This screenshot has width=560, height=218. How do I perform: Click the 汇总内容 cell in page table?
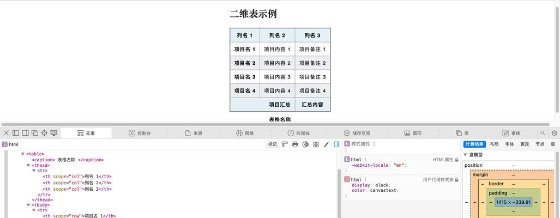click(312, 105)
